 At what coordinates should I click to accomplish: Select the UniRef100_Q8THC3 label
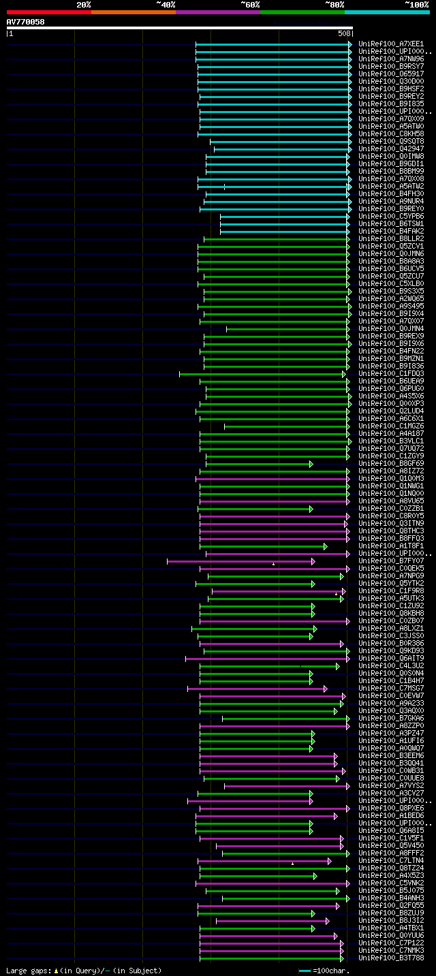point(392,531)
